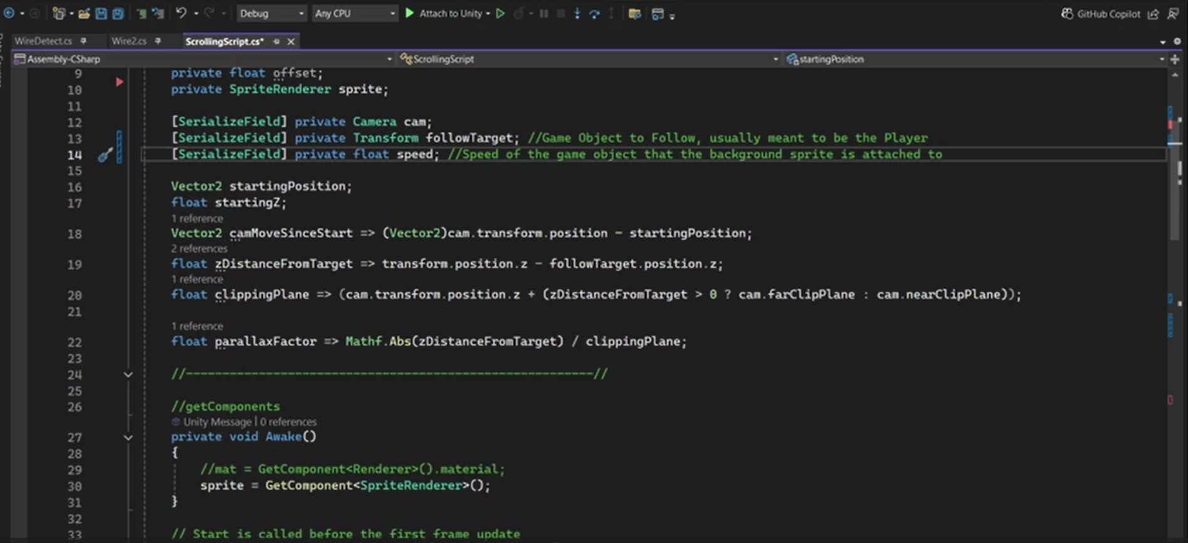
Task: Click the Step Into arrow icon
Action: 577,13
